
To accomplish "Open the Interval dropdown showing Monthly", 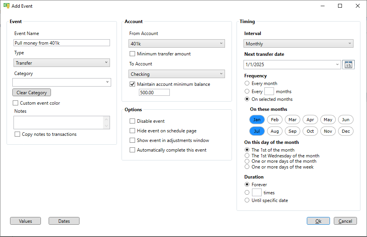I will tap(298, 43).
